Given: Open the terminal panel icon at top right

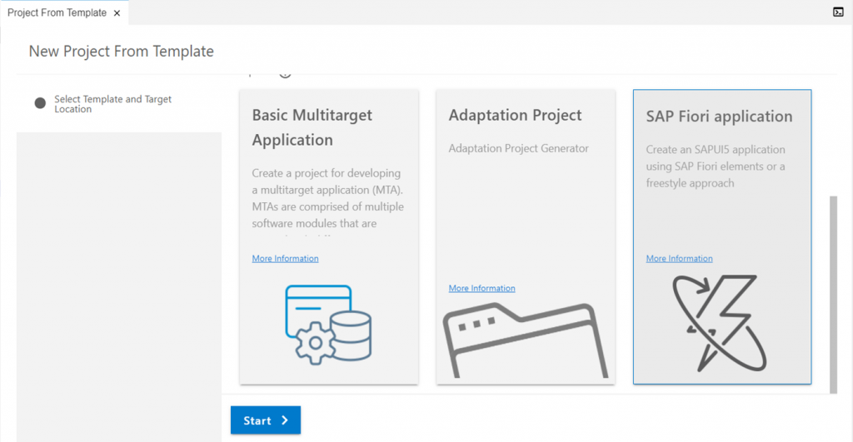Looking at the screenshot, I should [838, 12].
